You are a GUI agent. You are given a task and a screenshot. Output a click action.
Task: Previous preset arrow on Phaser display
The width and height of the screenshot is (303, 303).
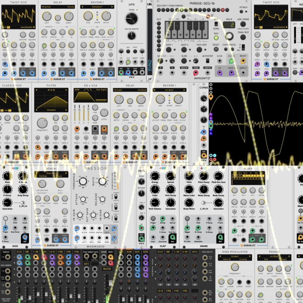point(260,256)
